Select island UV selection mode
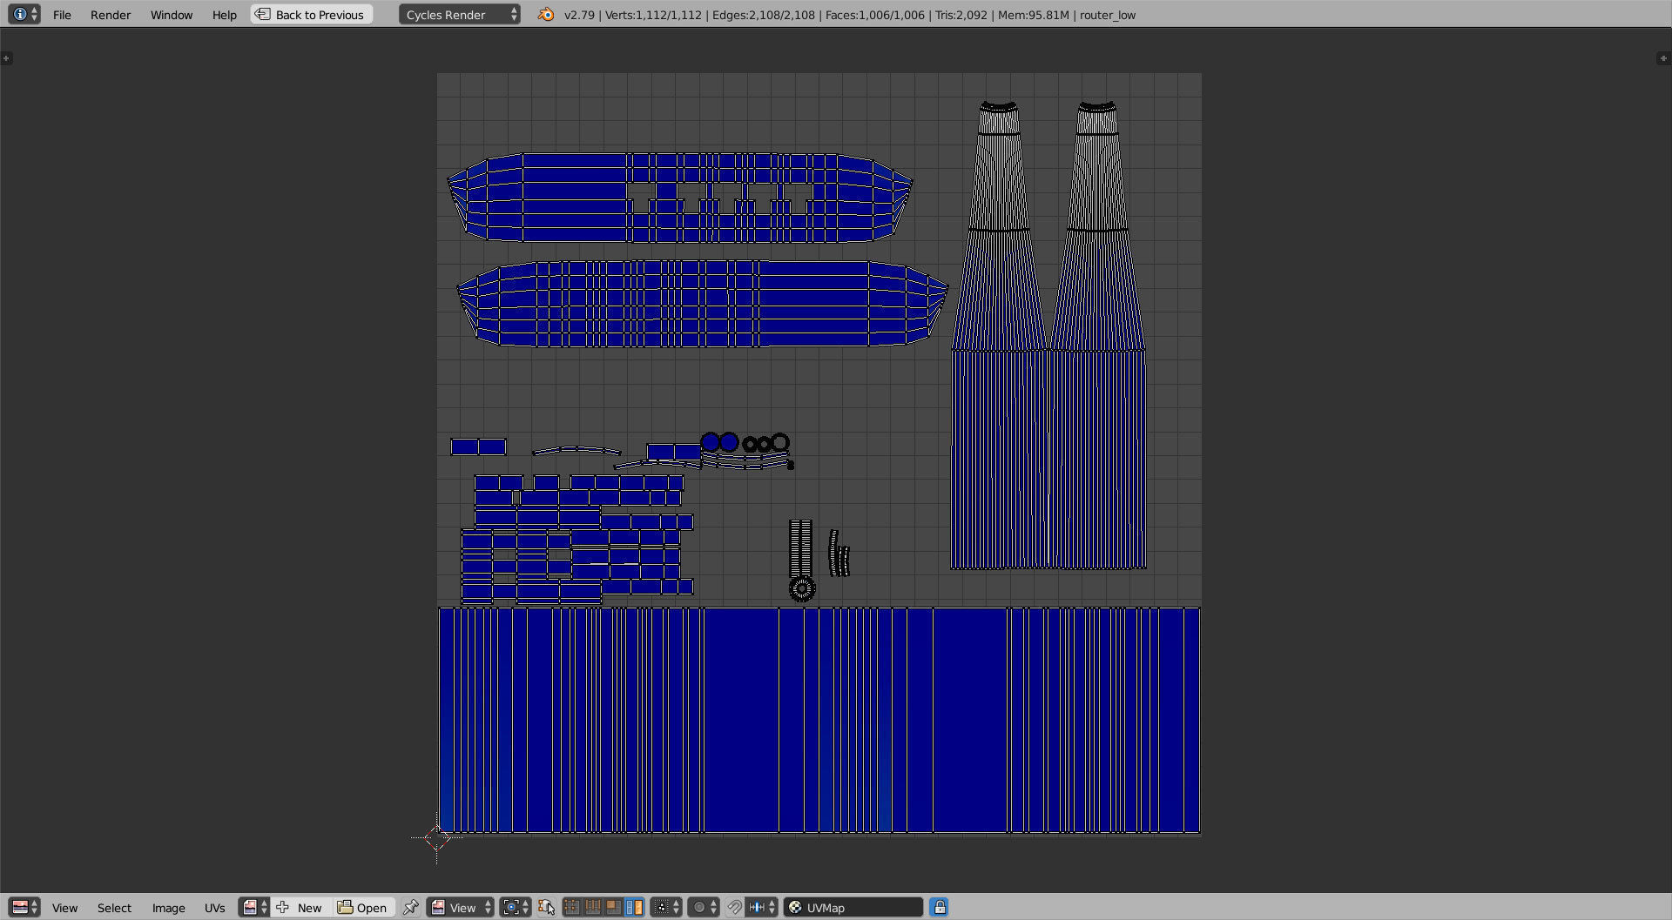Viewport: 1672px width, 920px height. [x=635, y=908]
